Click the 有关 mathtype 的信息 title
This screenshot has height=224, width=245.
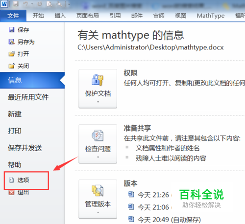click(131, 35)
